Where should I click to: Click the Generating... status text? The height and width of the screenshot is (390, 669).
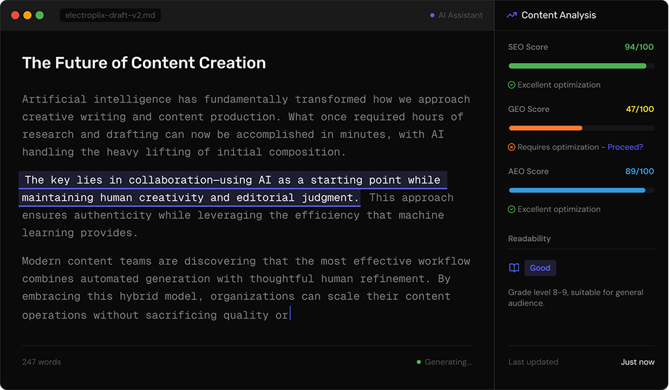click(x=448, y=362)
